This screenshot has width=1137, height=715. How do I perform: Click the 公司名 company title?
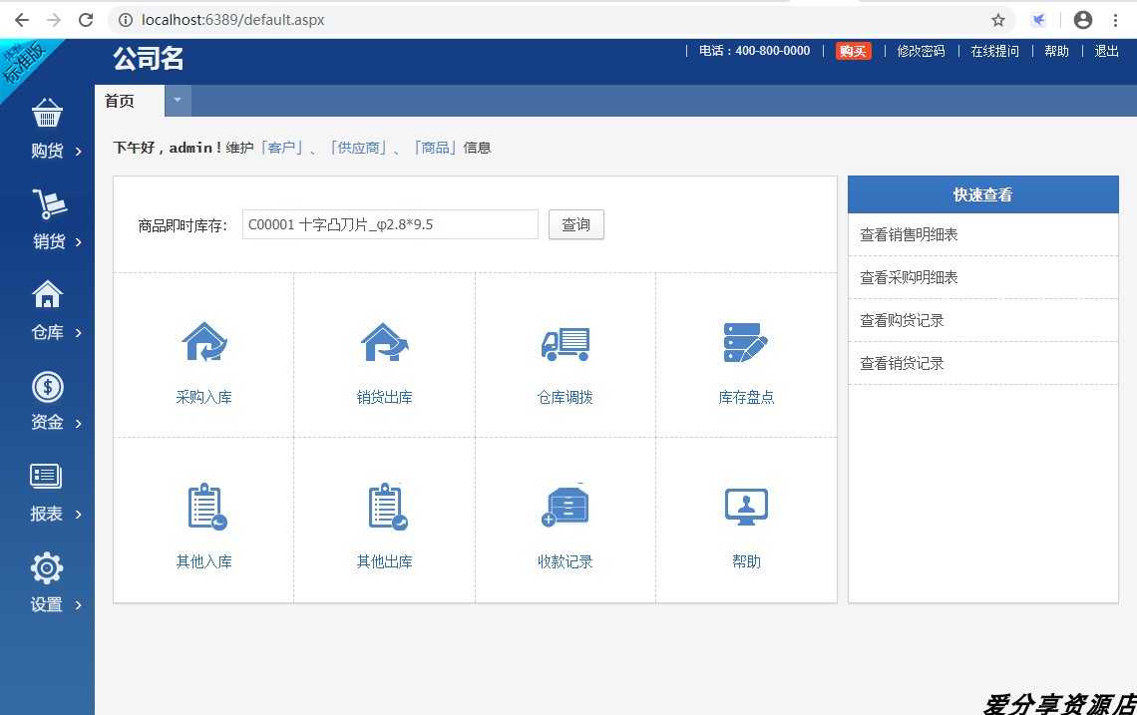coord(149,58)
